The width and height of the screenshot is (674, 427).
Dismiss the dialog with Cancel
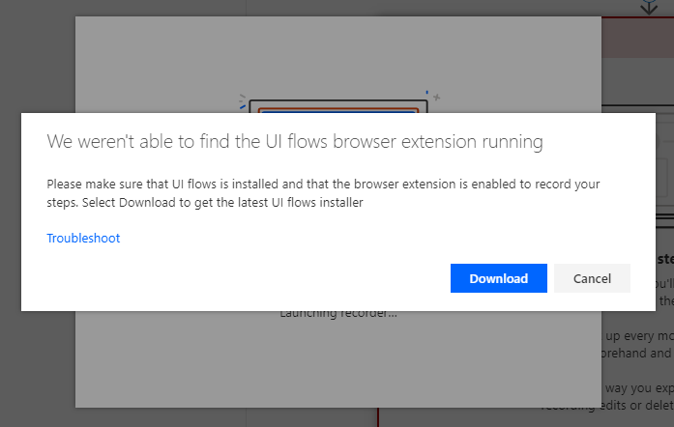tap(592, 278)
